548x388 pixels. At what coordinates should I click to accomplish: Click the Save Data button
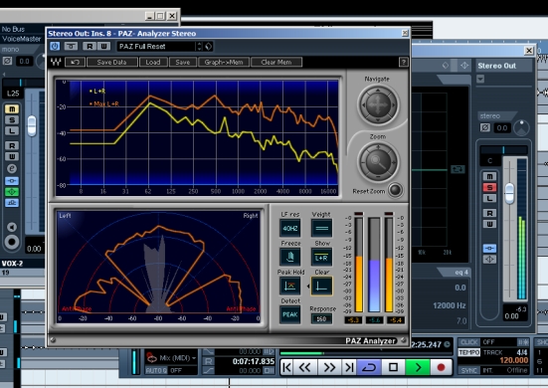click(x=111, y=63)
